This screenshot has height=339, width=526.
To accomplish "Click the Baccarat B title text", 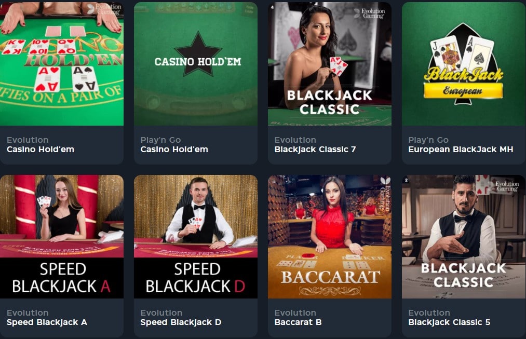I will pyautogui.click(x=298, y=322).
